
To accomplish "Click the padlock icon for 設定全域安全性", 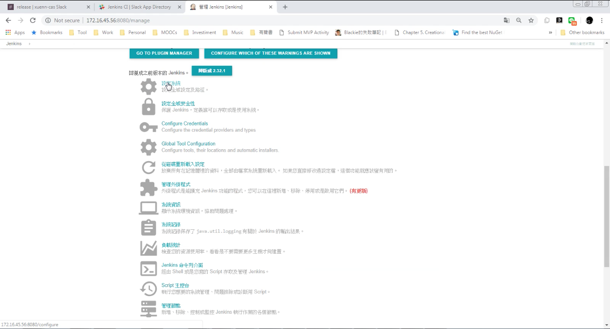I will [x=148, y=107].
